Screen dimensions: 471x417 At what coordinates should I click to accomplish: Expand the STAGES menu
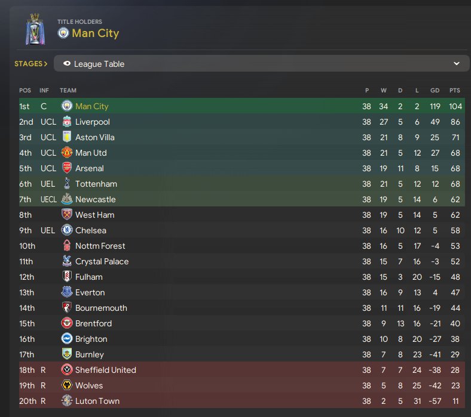pyautogui.click(x=31, y=64)
